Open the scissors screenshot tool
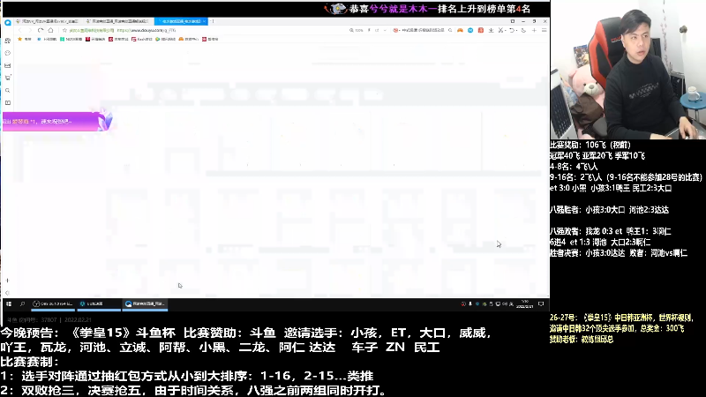This screenshot has height=397, width=706. [x=500, y=30]
